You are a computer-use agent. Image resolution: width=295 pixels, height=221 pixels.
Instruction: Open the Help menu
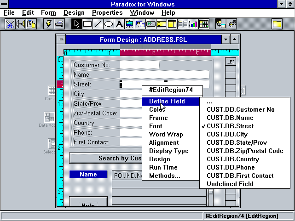coord(168,13)
